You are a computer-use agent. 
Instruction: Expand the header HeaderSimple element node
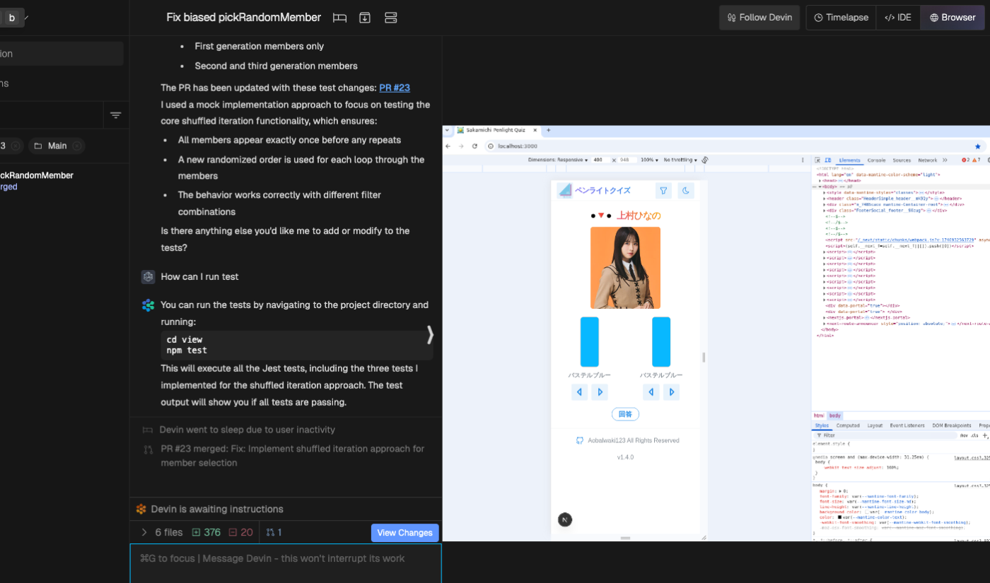825,199
